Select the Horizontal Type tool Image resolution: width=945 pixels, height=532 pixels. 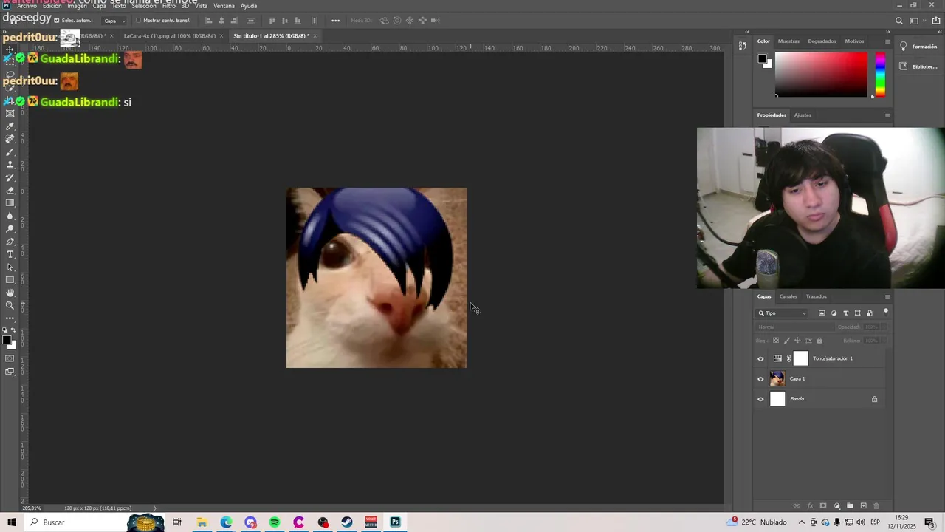click(x=10, y=254)
